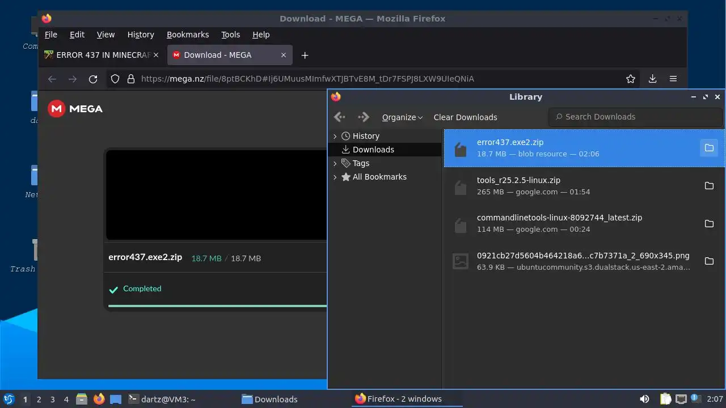This screenshot has height=408, width=726.
Task: Click the network tray icon
Action: tap(681, 399)
